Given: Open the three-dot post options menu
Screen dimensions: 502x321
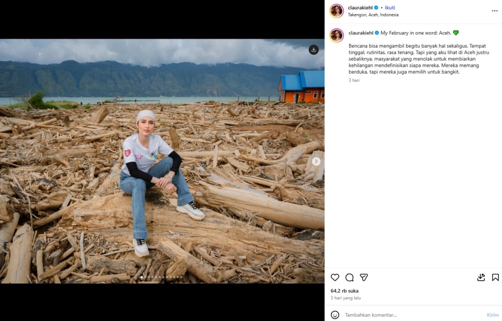Looking at the screenshot, I should click(x=494, y=11).
